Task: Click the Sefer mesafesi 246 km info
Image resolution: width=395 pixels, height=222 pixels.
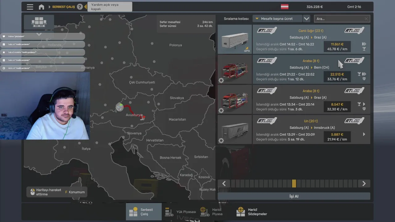Action: [x=186, y=22]
